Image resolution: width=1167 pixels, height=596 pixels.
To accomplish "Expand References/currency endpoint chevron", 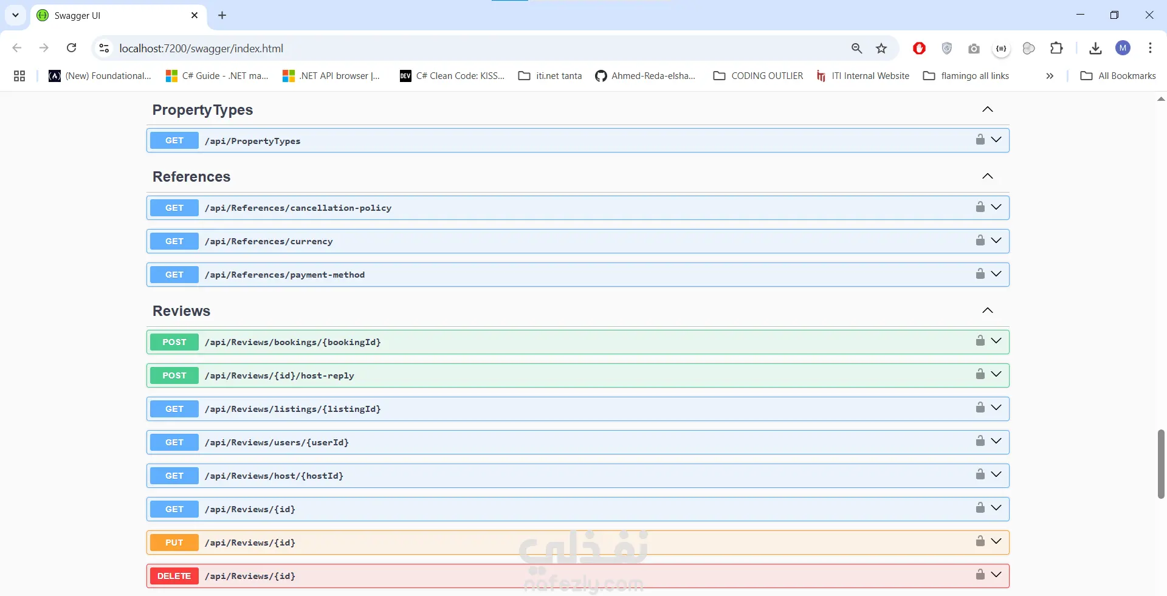I will tap(996, 241).
